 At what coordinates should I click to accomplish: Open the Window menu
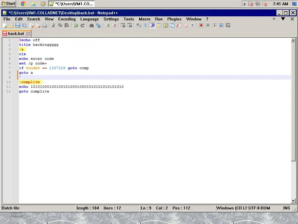coord(194,19)
